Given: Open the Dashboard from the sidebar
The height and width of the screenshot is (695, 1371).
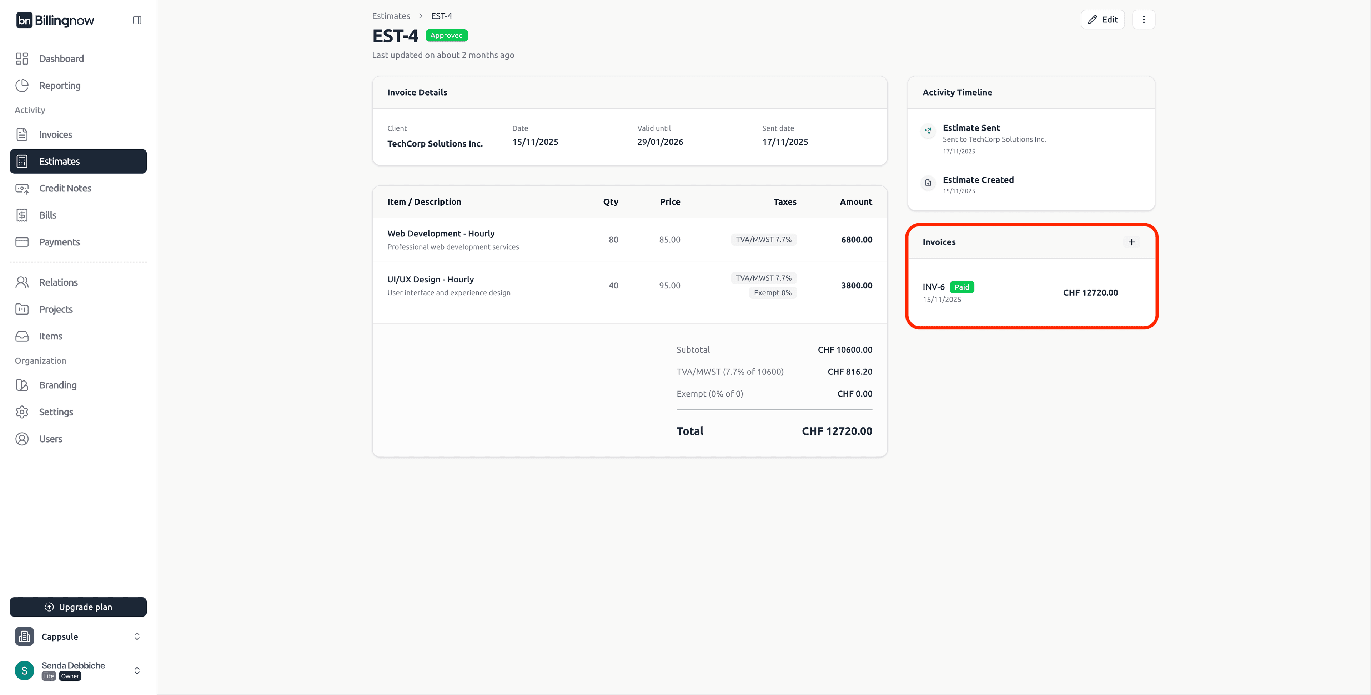Looking at the screenshot, I should coord(61,58).
